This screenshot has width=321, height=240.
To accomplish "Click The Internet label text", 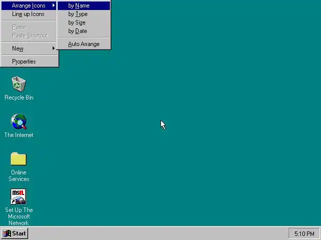I will [19, 135].
